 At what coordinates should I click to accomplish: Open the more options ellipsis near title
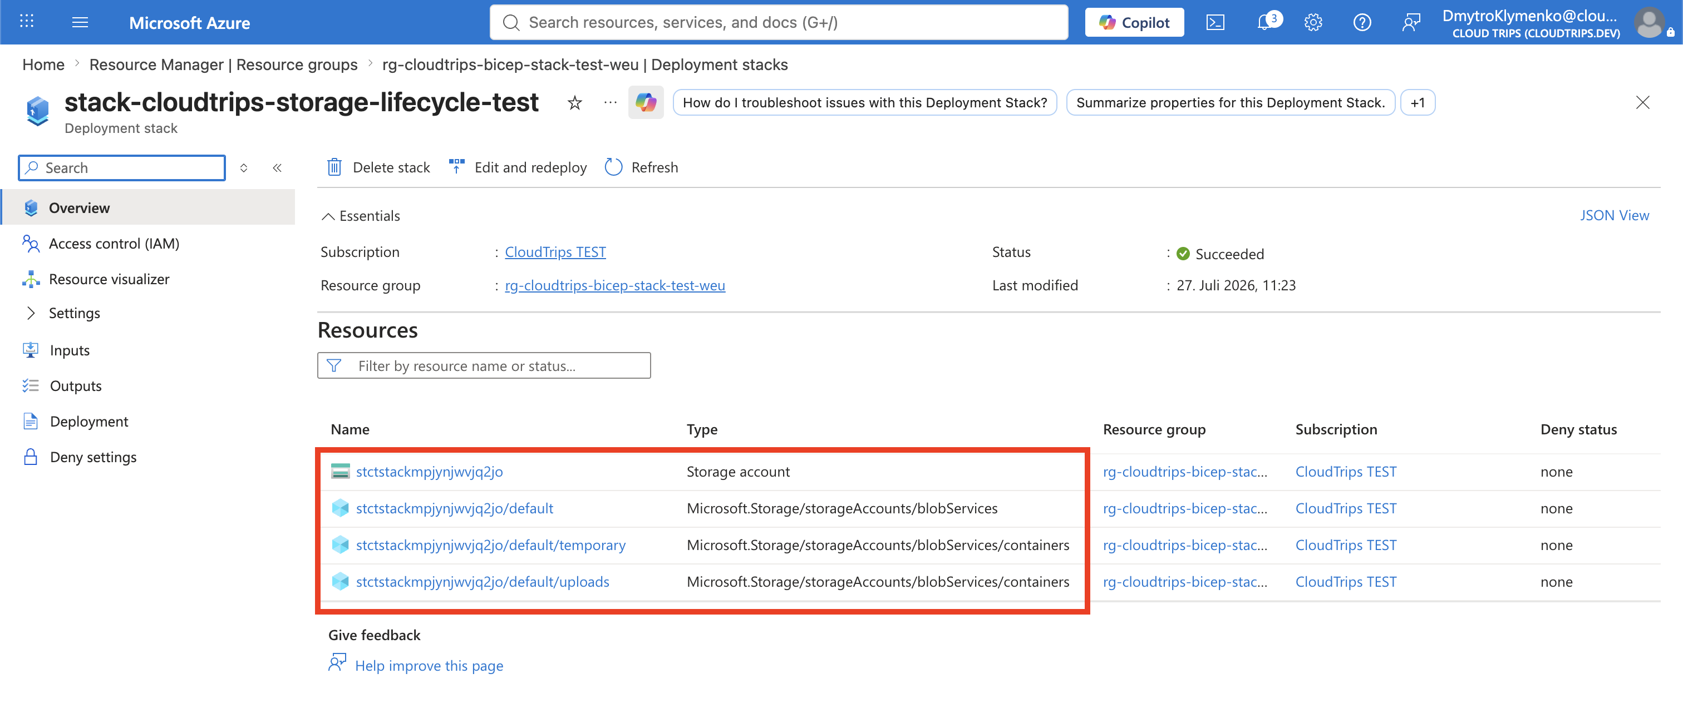point(610,102)
